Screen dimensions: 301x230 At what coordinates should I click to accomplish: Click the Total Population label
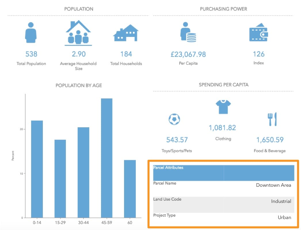point(31,64)
